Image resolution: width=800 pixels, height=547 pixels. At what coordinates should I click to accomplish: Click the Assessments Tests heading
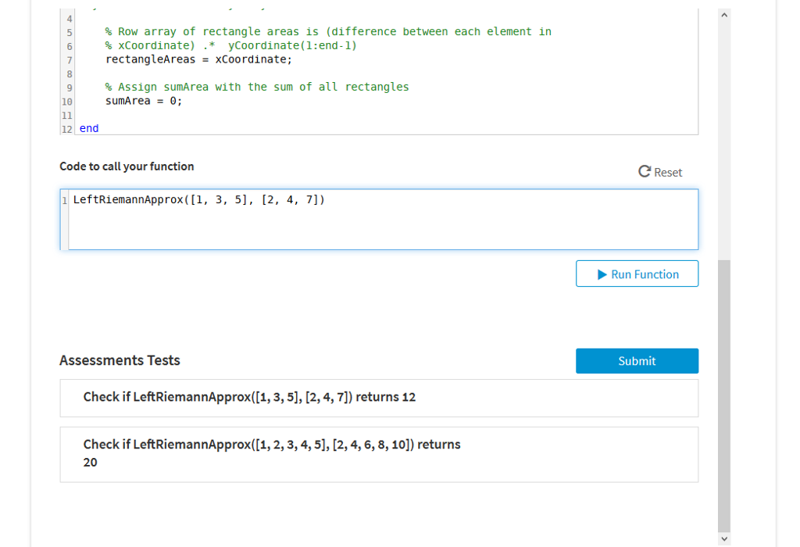pos(120,360)
